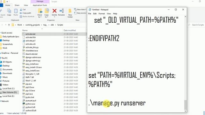Viewport: 205px width, 115px height.
Task: Click Scripts in address breadcrumb
Action: pos(60,25)
